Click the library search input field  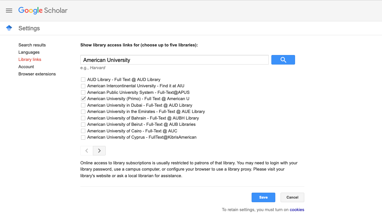point(174,60)
